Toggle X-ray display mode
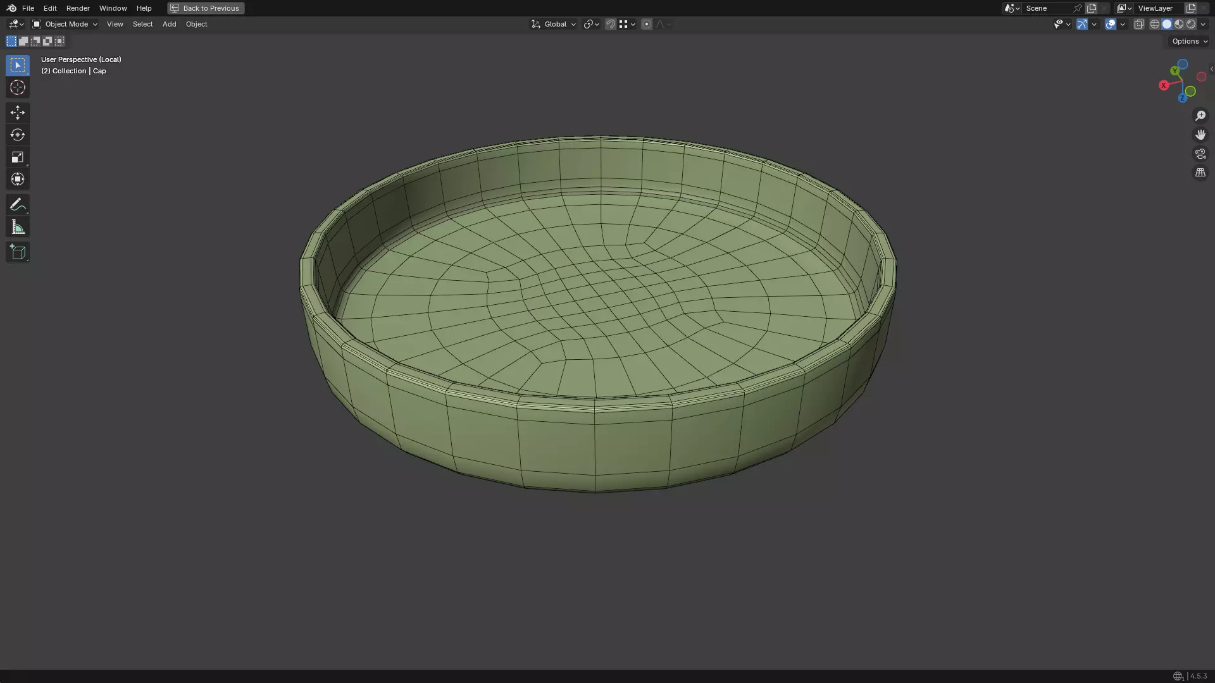 pyautogui.click(x=1138, y=24)
